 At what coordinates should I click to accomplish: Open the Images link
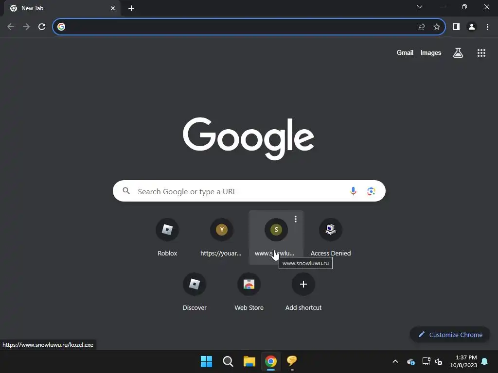431,52
